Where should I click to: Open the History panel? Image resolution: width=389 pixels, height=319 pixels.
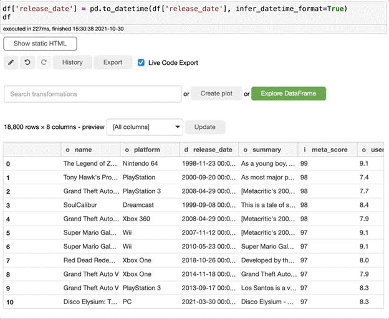72,62
